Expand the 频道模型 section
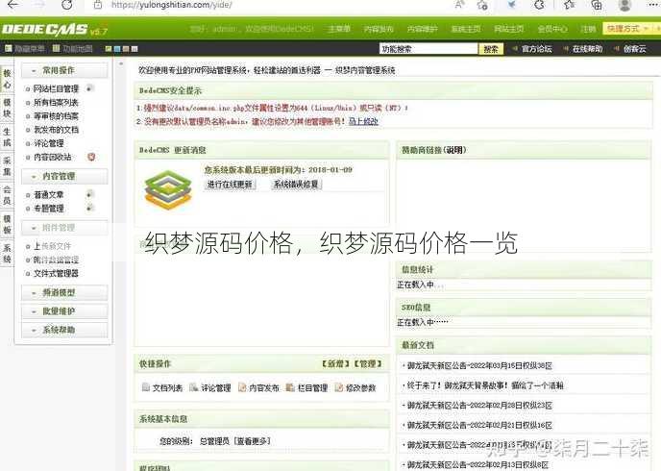Image resolution: width=661 pixels, height=471 pixels. [64, 292]
